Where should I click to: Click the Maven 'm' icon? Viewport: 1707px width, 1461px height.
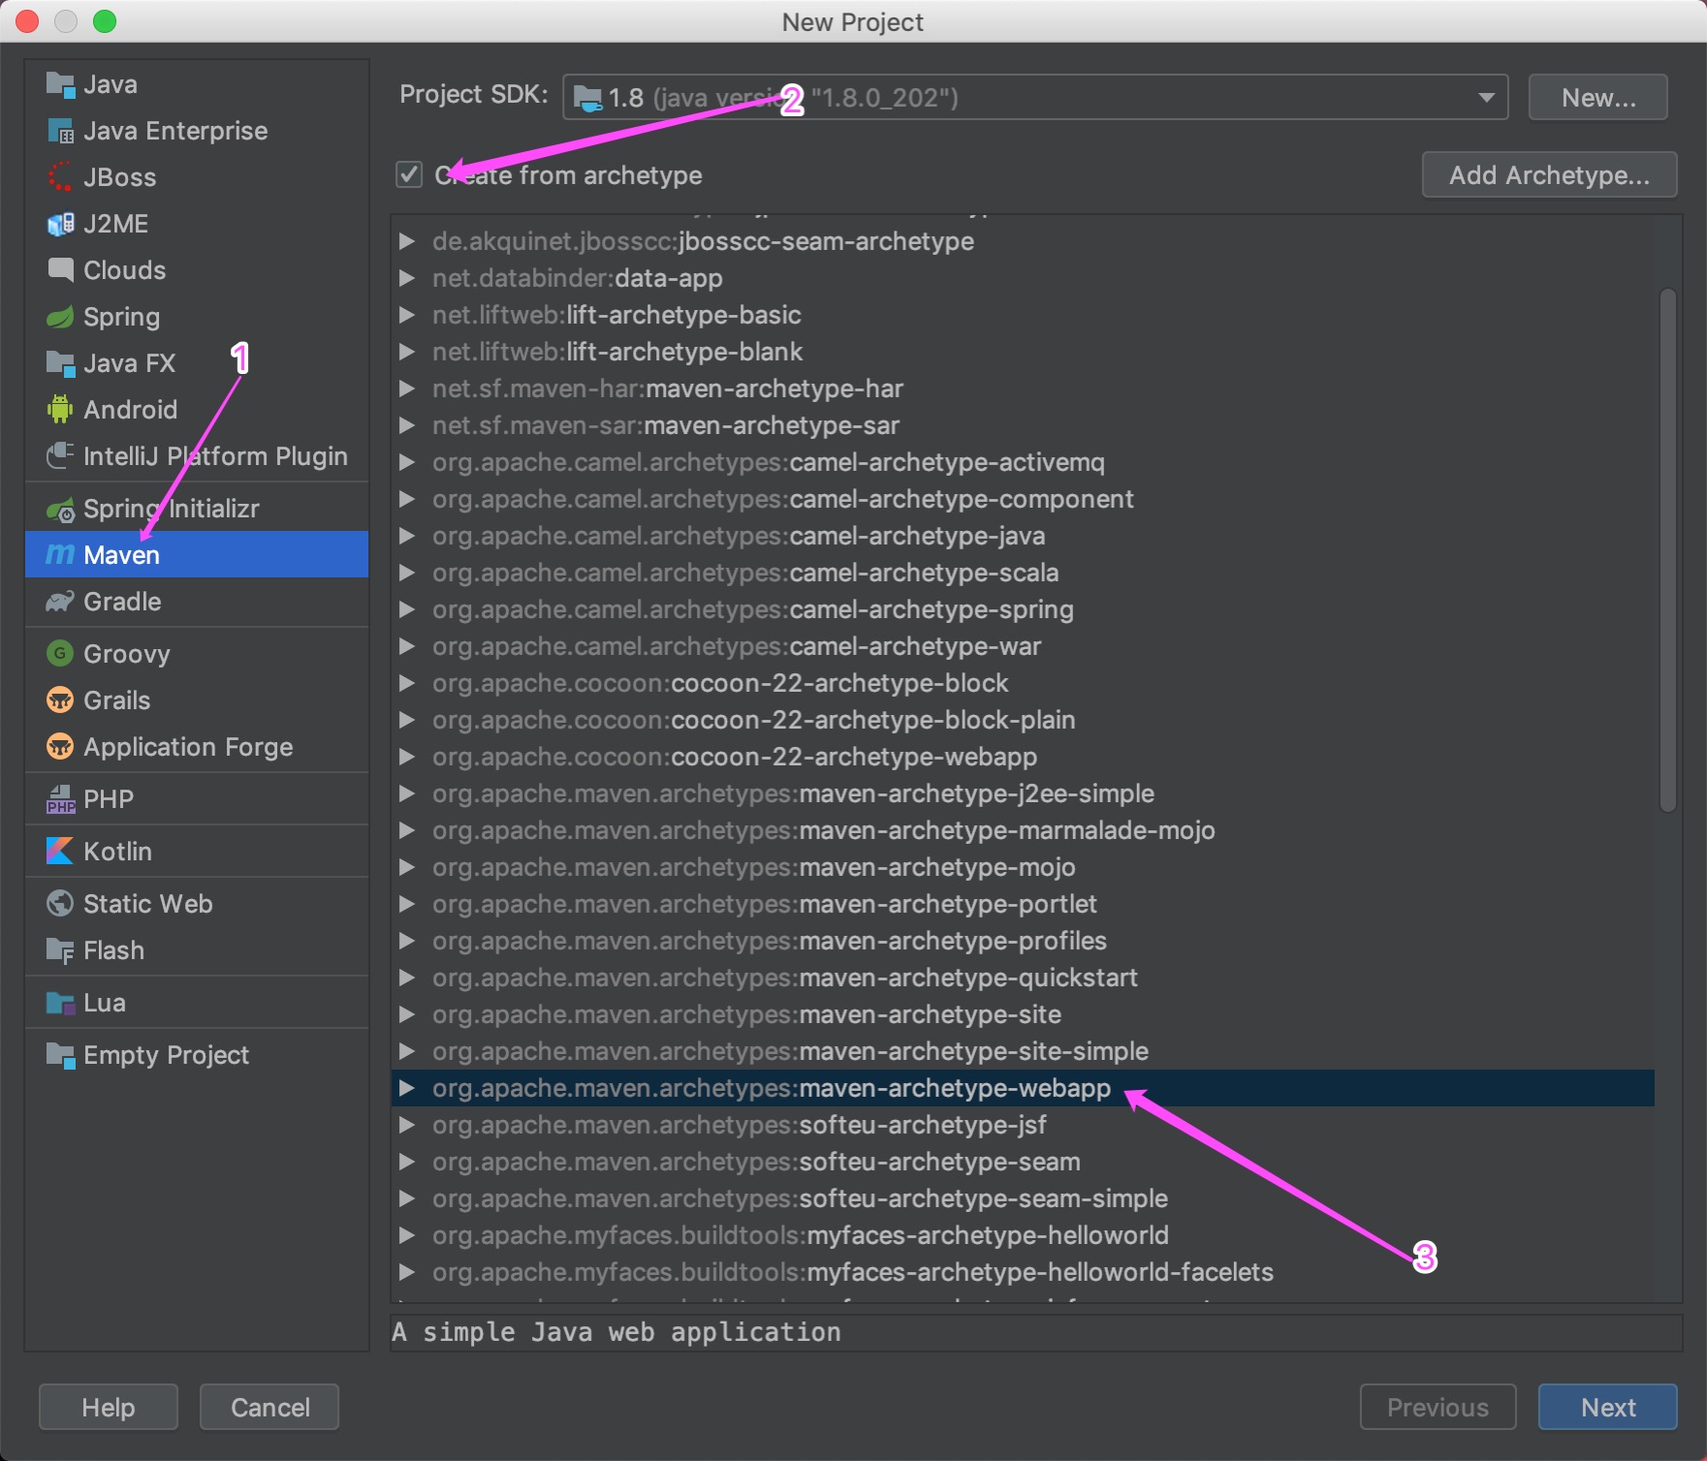coord(60,554)
